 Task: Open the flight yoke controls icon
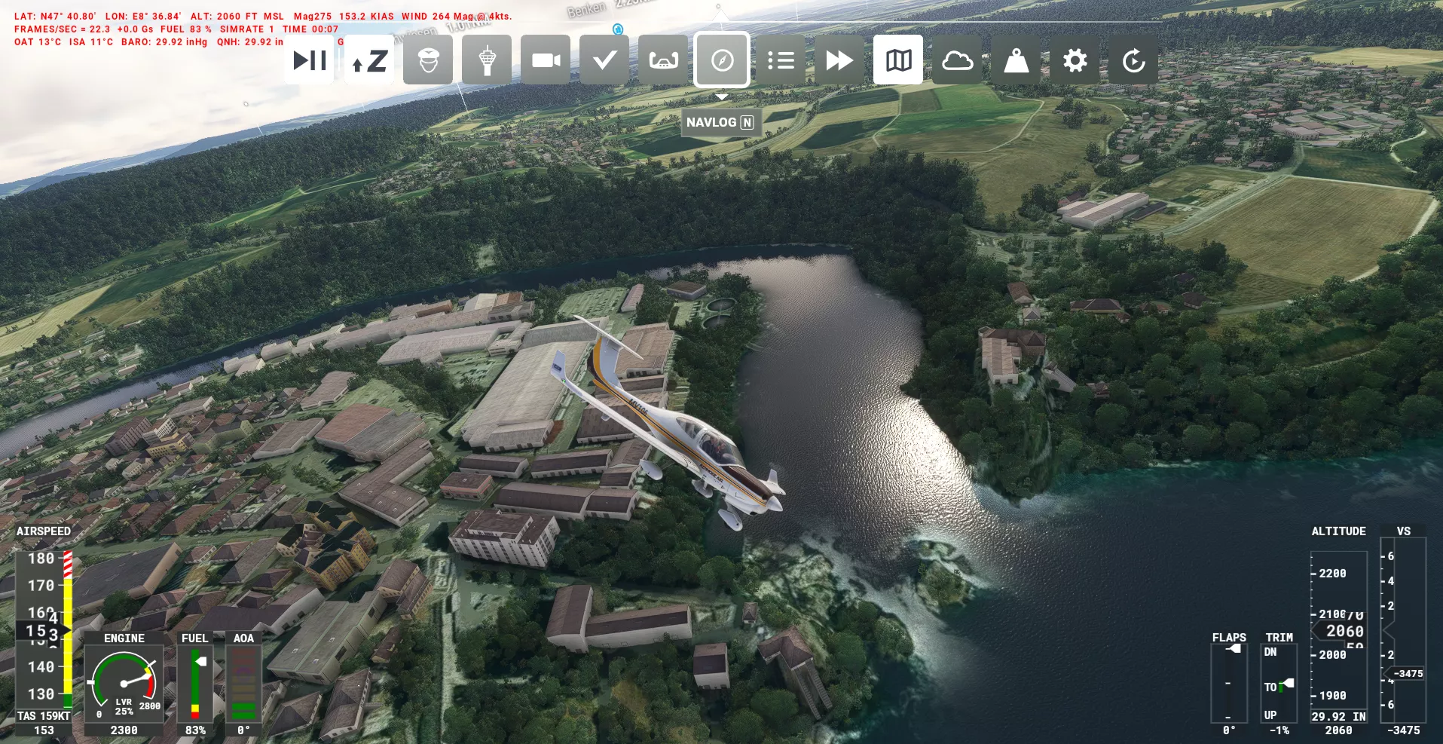[x=663, y=60]
